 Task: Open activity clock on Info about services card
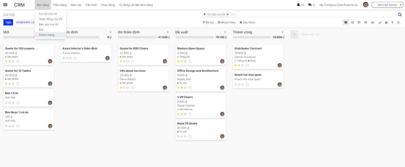[132, 87]
